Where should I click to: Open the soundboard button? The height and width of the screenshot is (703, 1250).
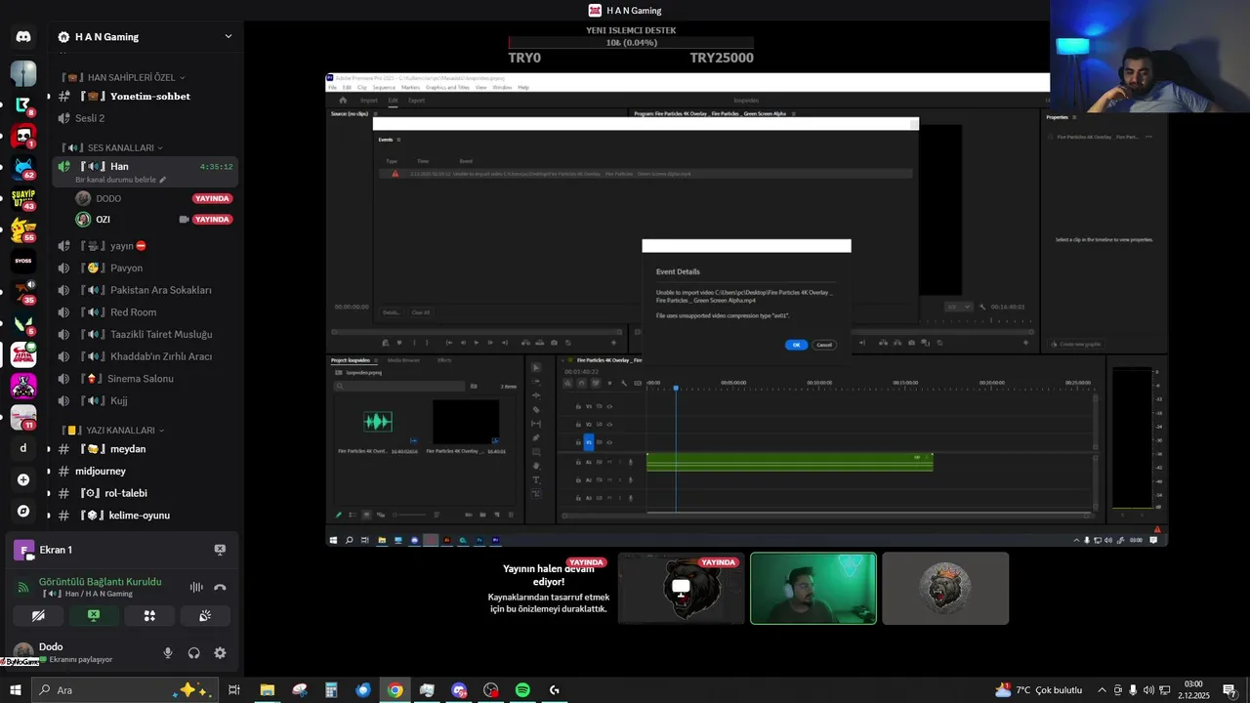tap(205, 616)
